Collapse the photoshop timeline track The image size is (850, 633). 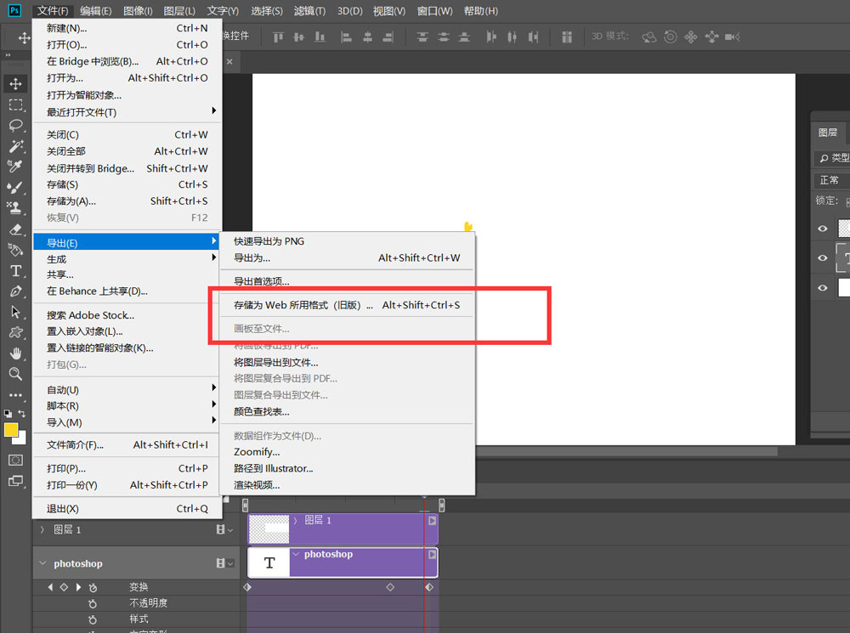click(42, 563)
